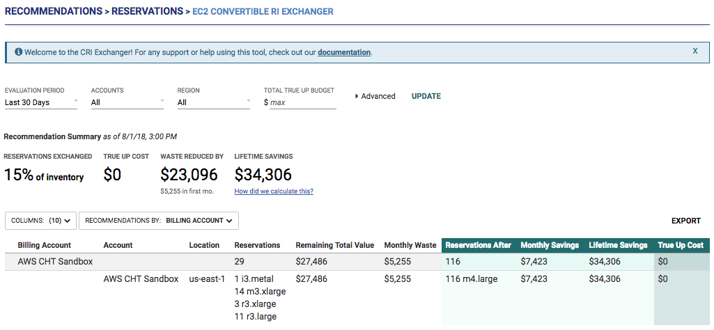Viewport: 714px width, 330px height.
Task: Click the '1 i3.metal' reservation entry
Action: 254,279
